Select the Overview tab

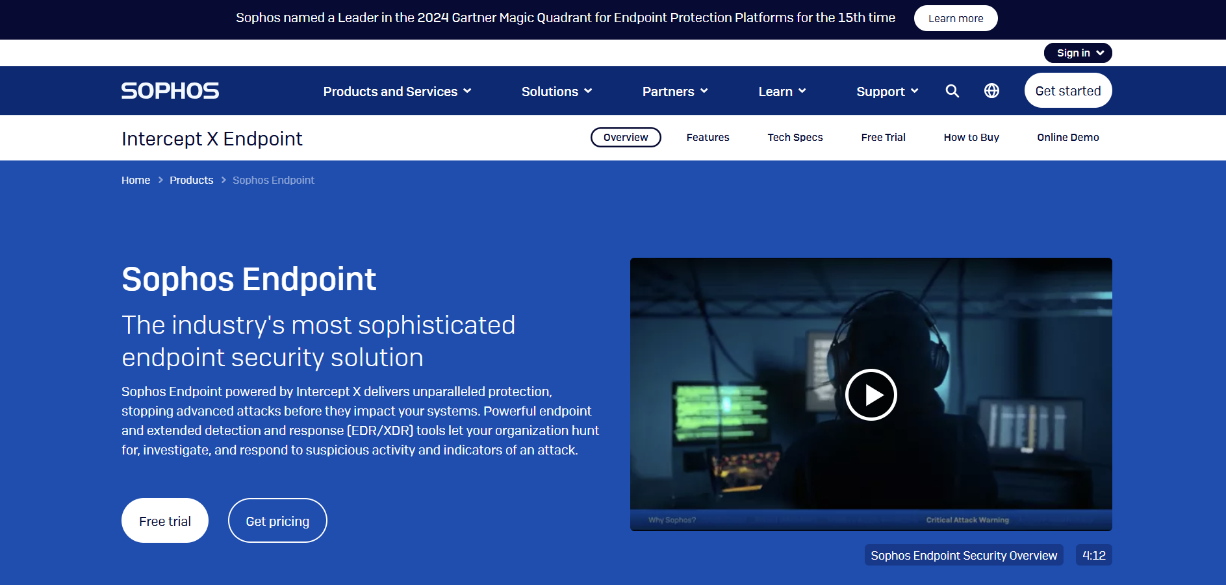pos(626,138)
